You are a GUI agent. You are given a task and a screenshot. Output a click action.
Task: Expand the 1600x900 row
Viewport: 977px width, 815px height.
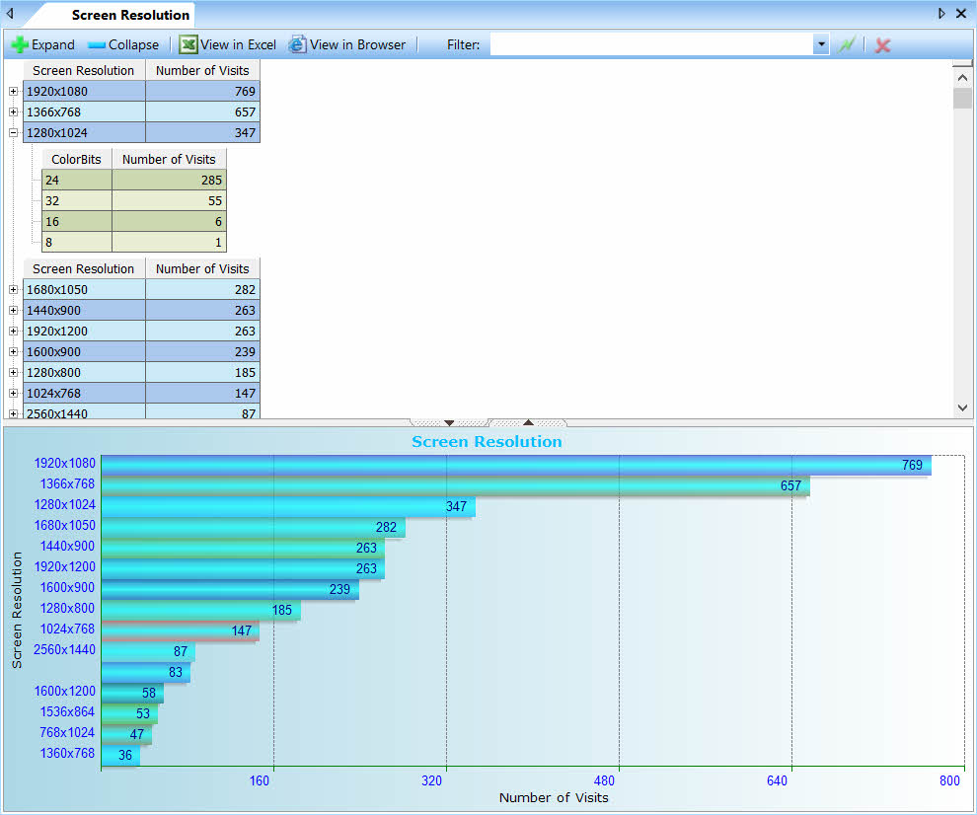tap(13, 351)
